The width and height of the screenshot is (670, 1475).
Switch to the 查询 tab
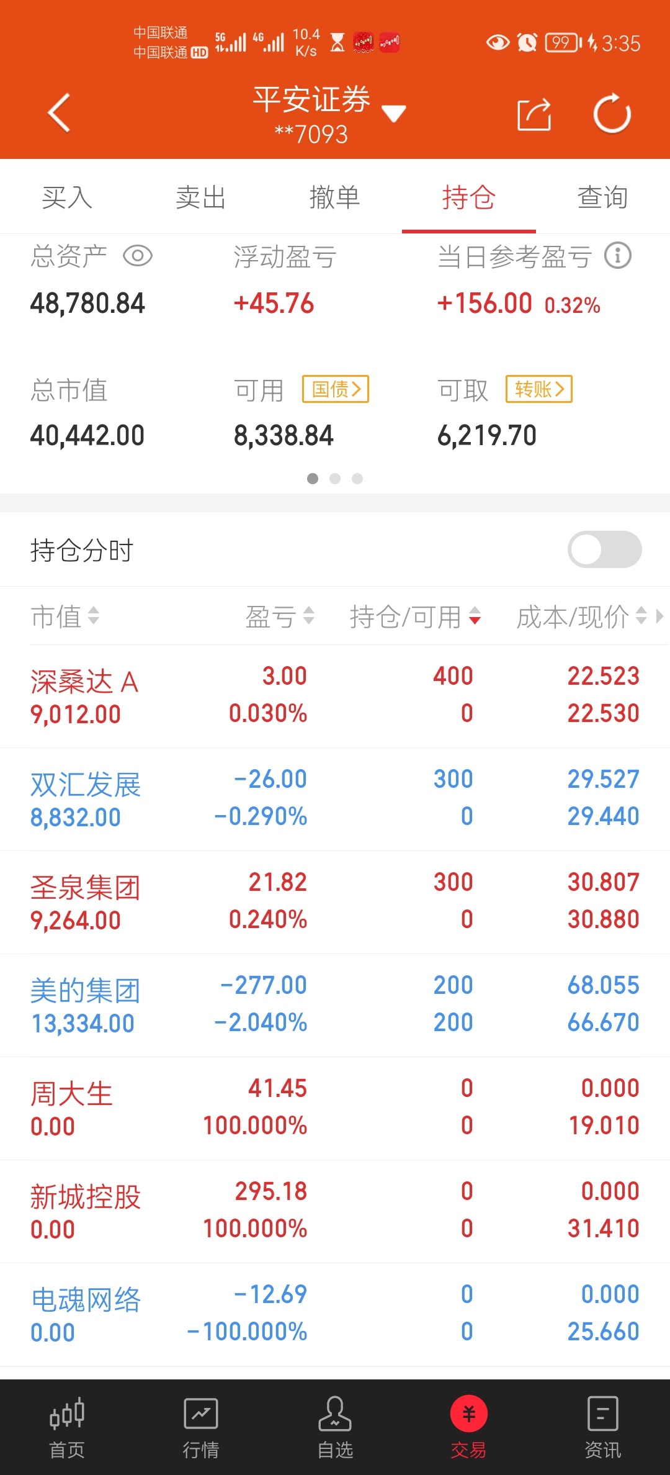(602, 197)
